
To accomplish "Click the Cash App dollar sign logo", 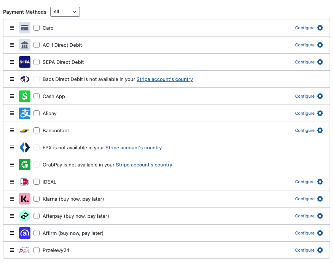I will coord(25,96).
